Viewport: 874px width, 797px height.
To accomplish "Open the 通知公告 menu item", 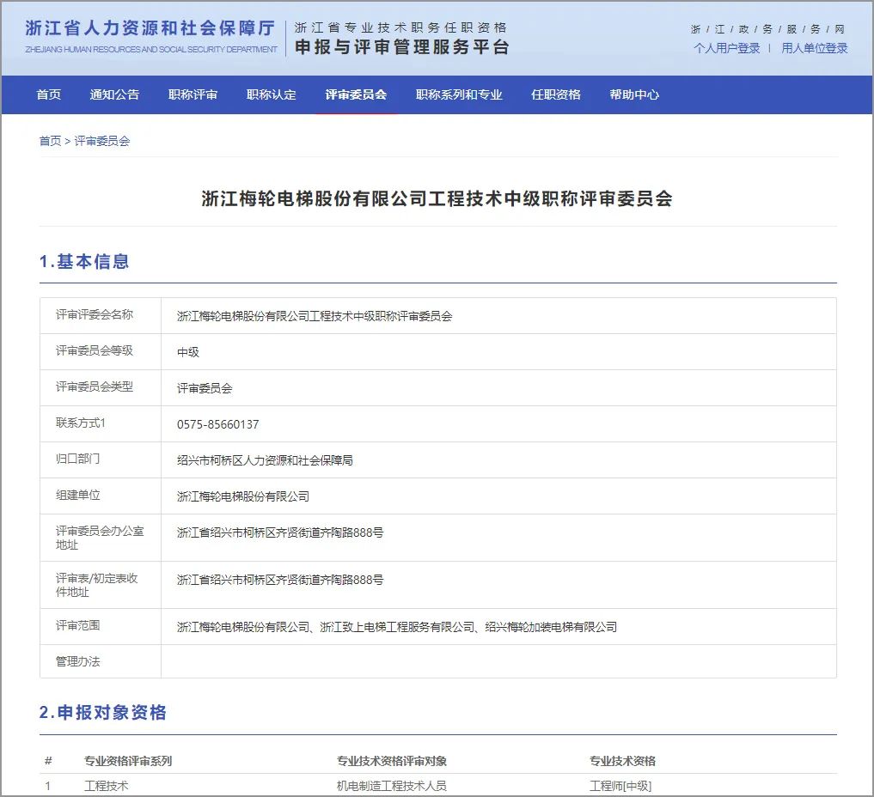I will pos(114,94).
